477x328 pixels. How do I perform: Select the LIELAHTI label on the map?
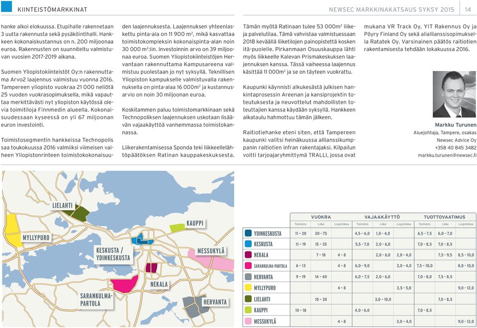pos(62,205)
